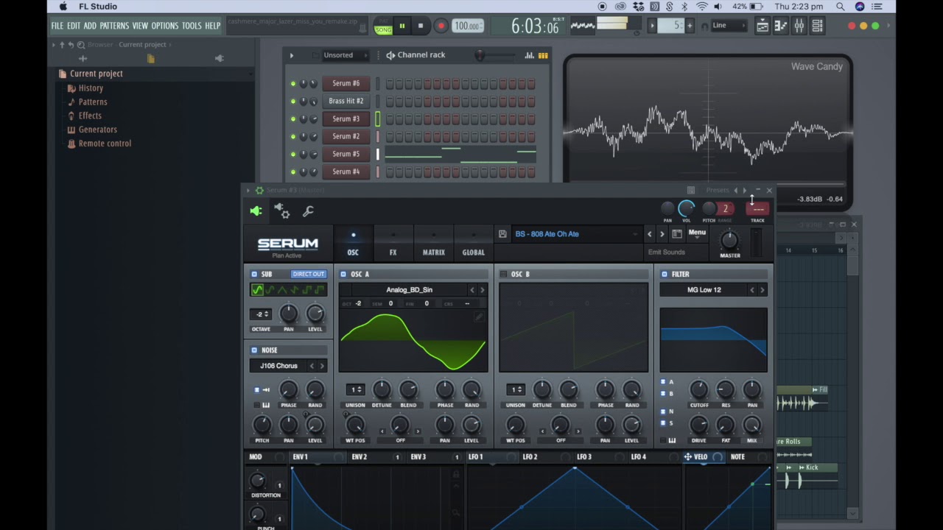Expand the Channel rack menu arrow
This screenshot has height=530, width=943.
tap(291, 55)
